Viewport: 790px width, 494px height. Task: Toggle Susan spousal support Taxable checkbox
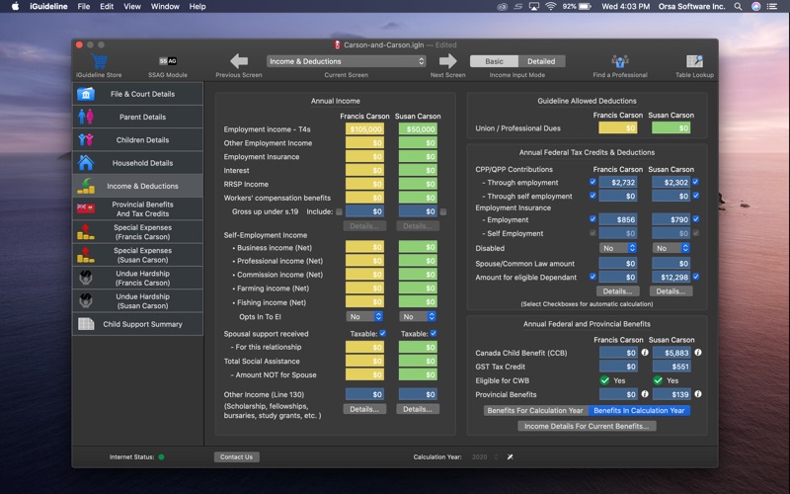(434, 333)
